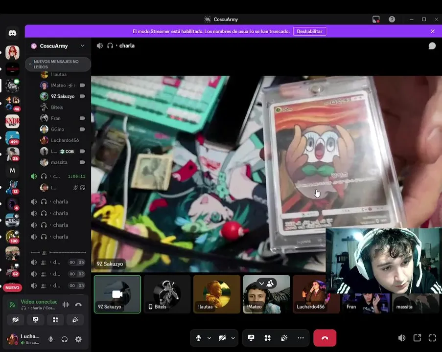Toggle noise suppression waveform icon

pos(66,305)
